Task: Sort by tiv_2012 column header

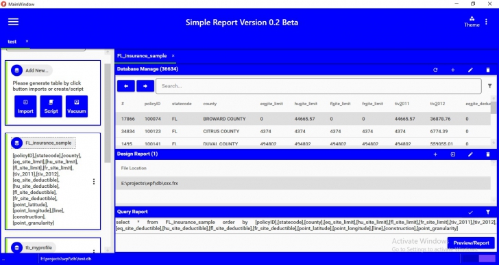Action: pos(437,104)
